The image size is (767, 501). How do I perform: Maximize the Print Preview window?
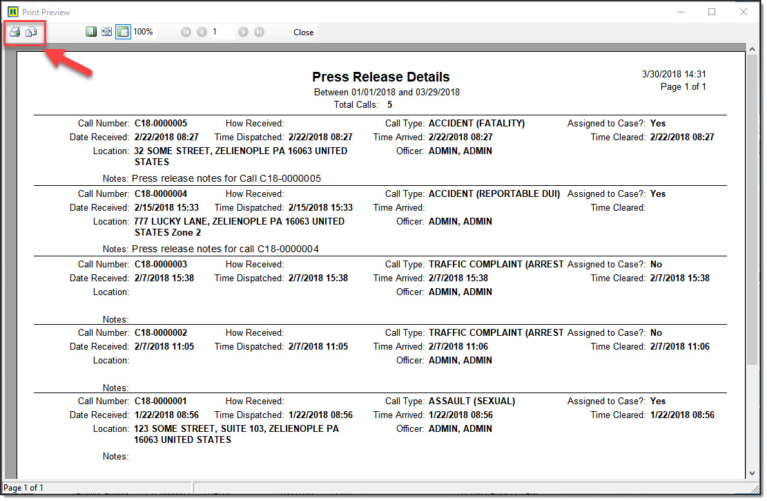(712, 12)
